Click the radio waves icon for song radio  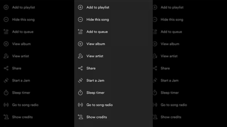tap(80, 105)
